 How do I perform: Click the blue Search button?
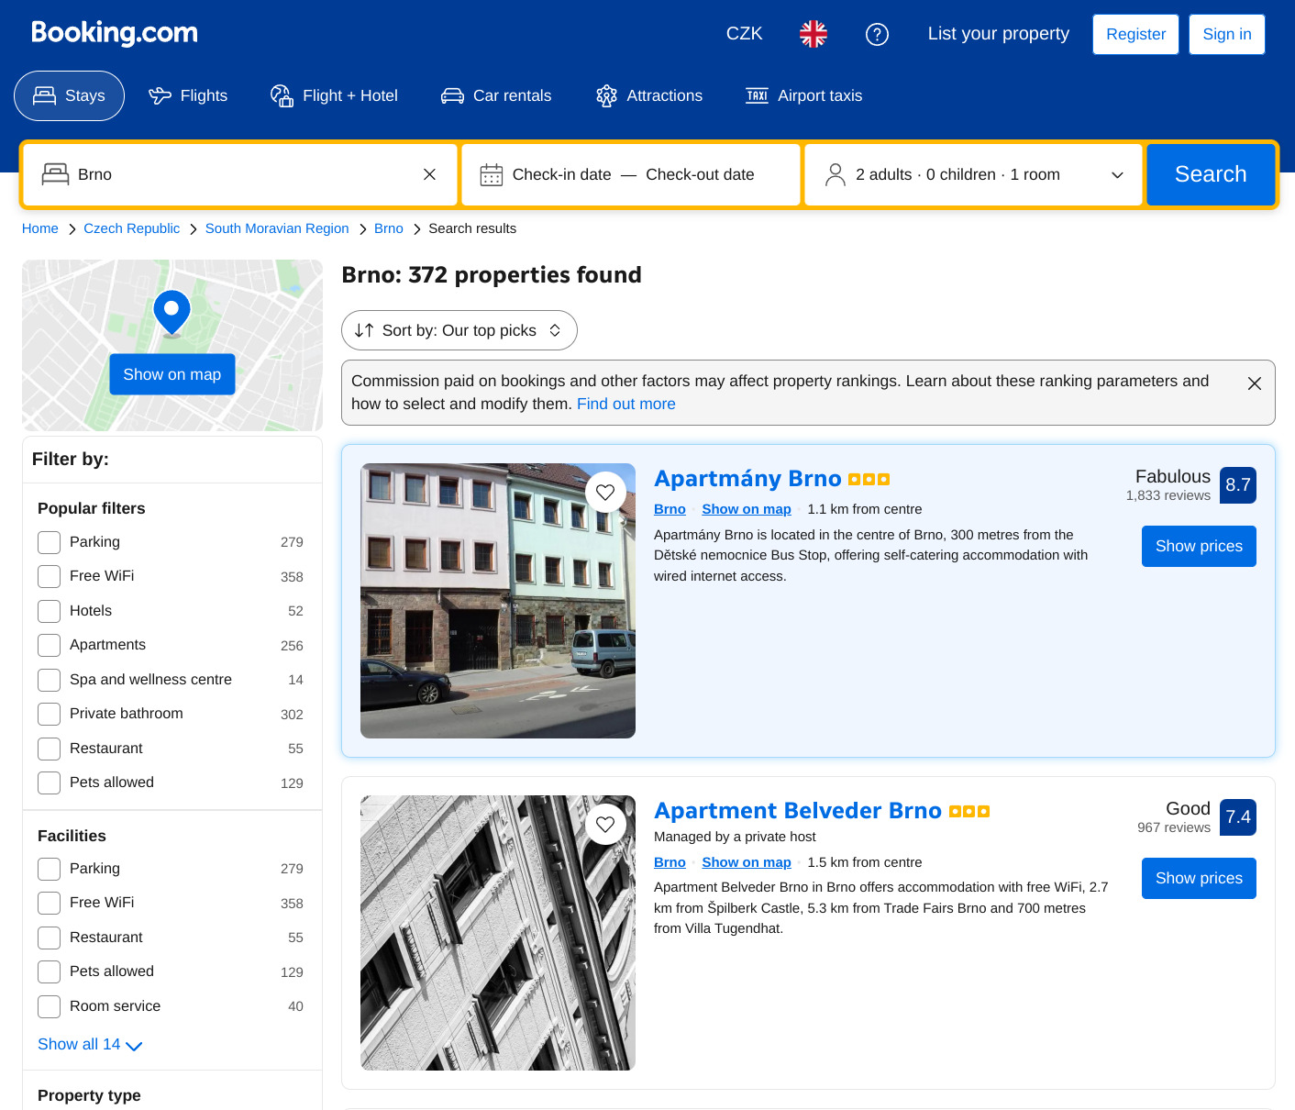[x=1211, y=174]
